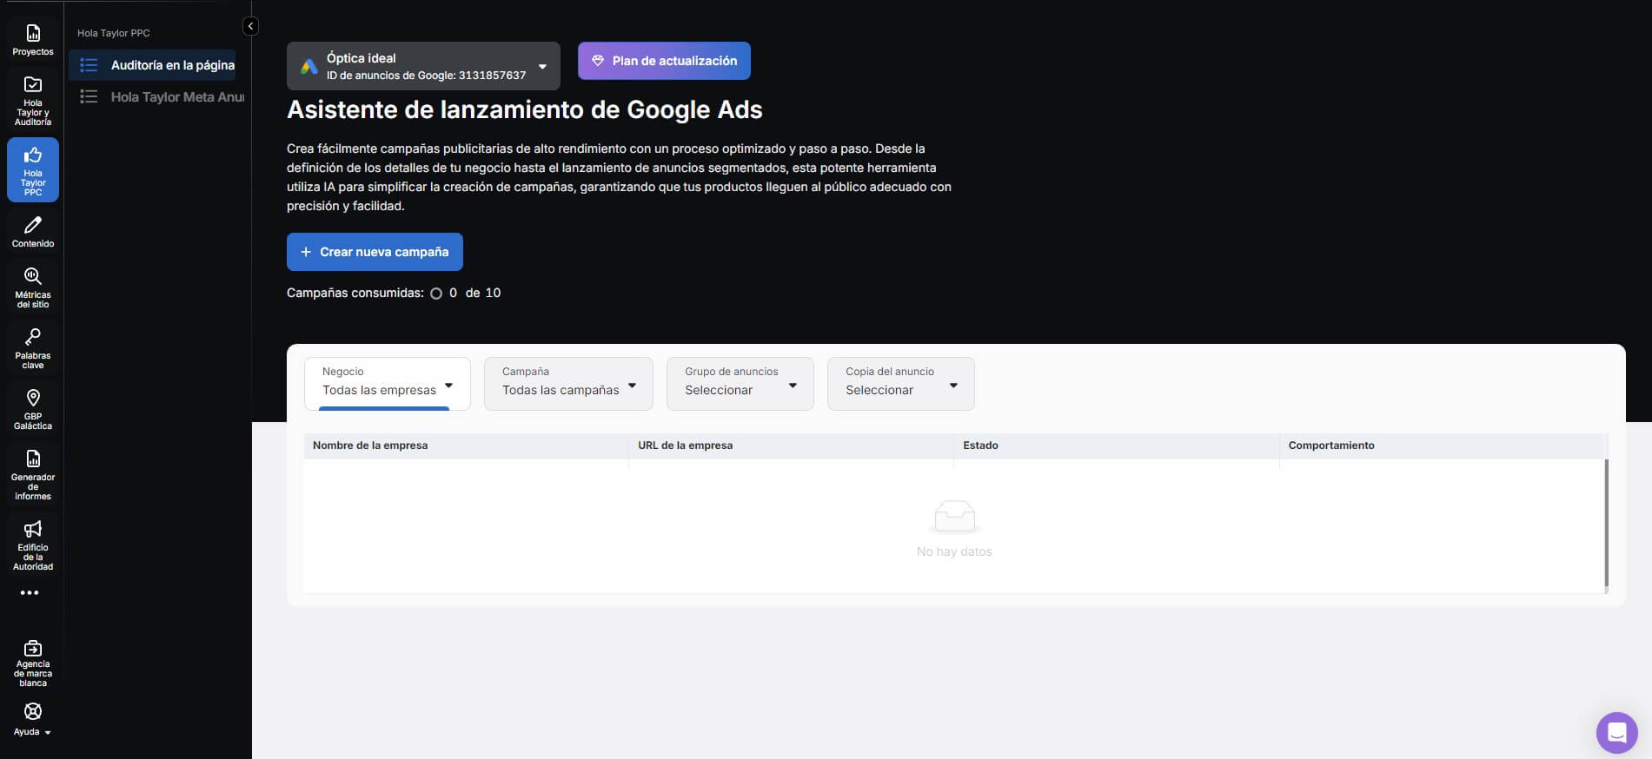The width and height of the screenshot is (1652, 759).
Task: Click the Plan de actualización button
Action: coord(664,61)
